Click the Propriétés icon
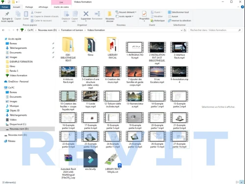Viewport: 245px width, 184px height. pyautogui.click(x=144, y=14)
